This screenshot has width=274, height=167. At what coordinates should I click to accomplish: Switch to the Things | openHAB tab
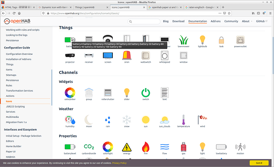coord(92,7)
